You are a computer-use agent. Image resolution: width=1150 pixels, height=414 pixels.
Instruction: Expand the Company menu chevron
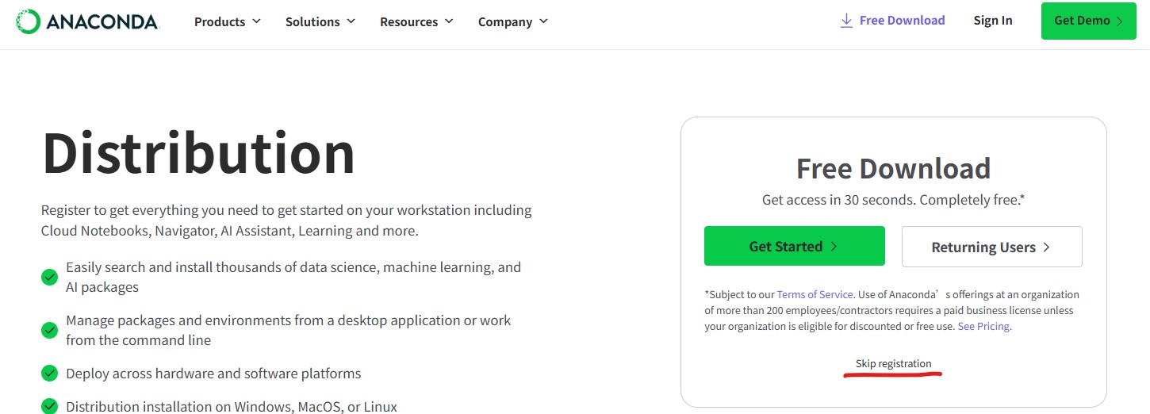tap(543, 21)
